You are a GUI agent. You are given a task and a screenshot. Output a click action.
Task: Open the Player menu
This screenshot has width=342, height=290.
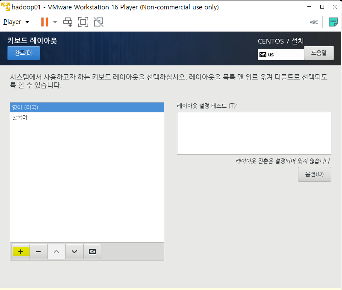16,22
